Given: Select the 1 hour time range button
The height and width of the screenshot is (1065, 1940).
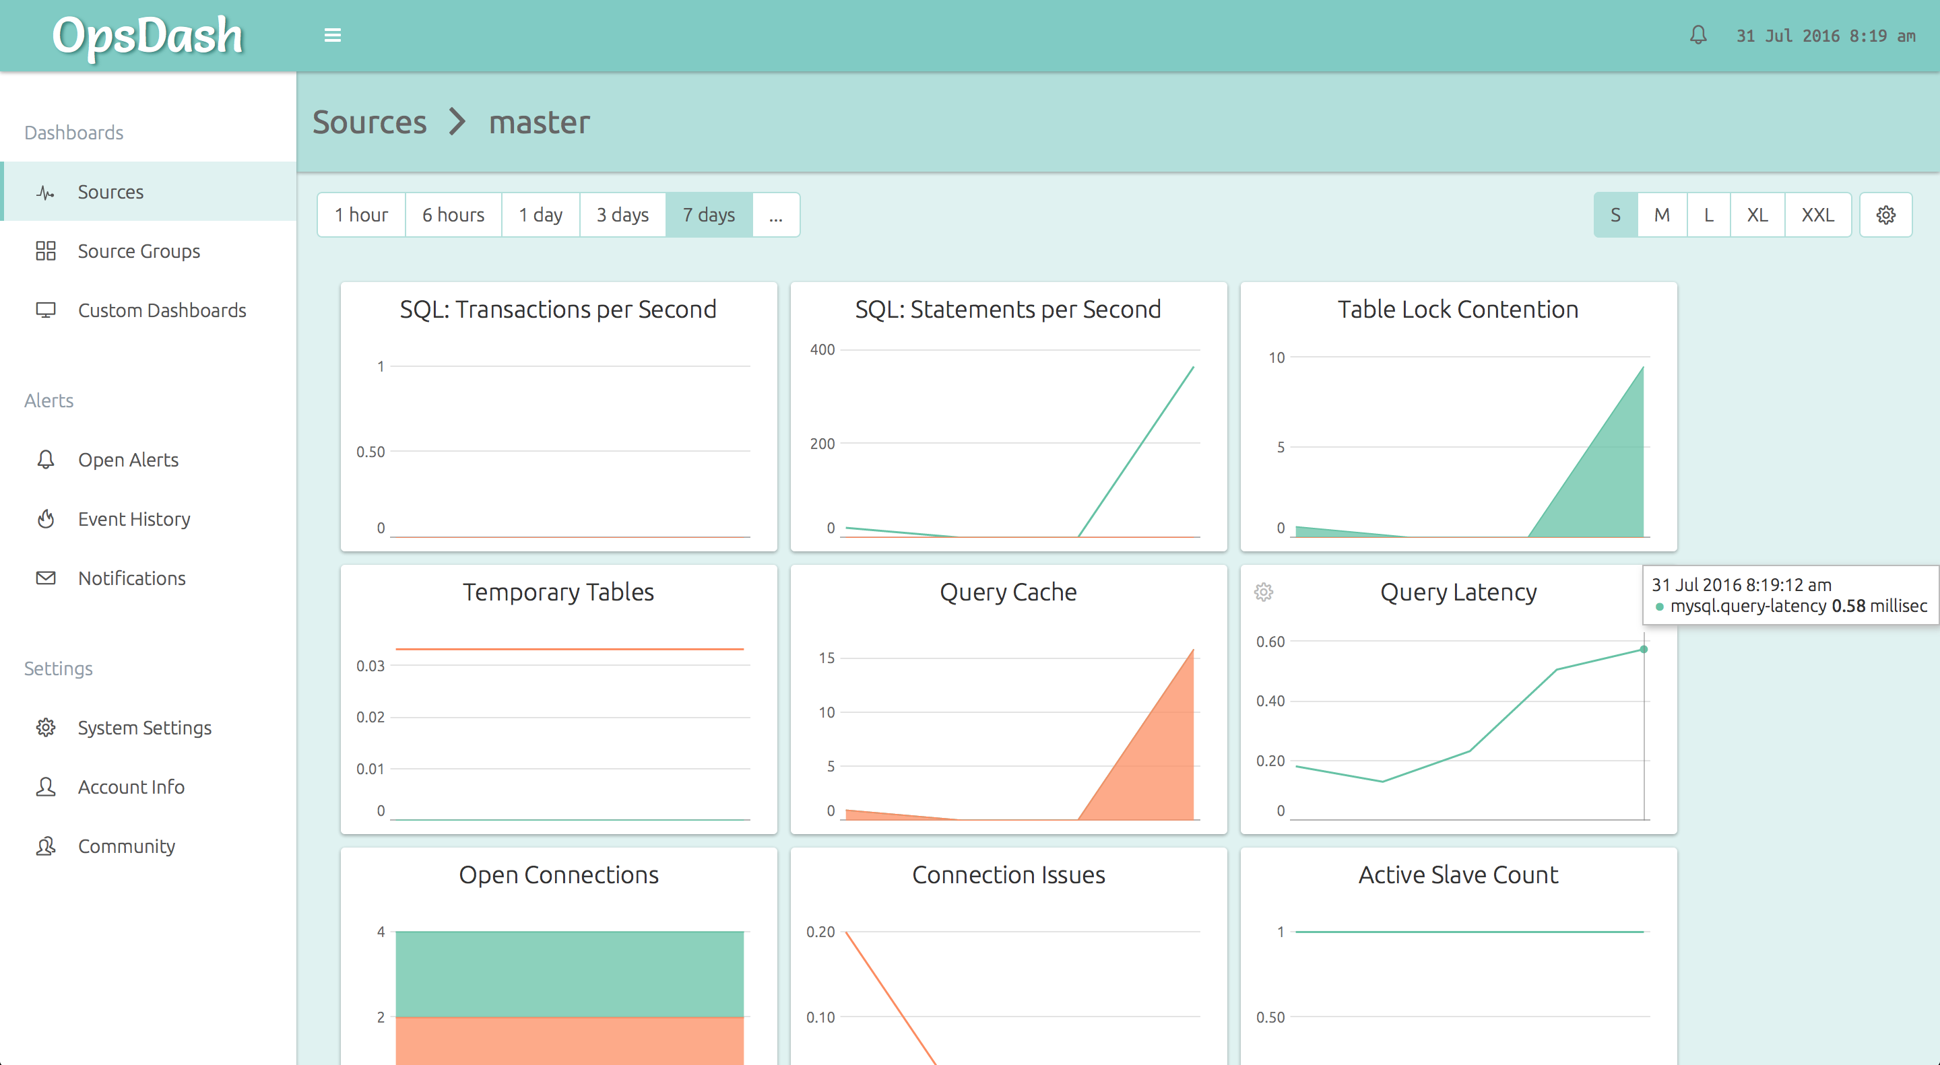Looking at the screenshot, I should (x=362, y=215).
